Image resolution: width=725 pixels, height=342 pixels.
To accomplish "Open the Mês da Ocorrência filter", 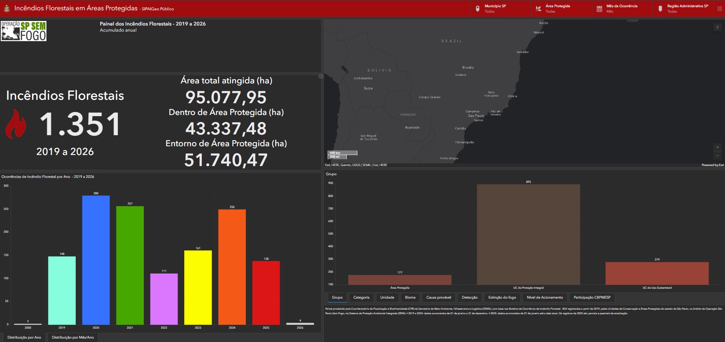I will coord(623,8).
